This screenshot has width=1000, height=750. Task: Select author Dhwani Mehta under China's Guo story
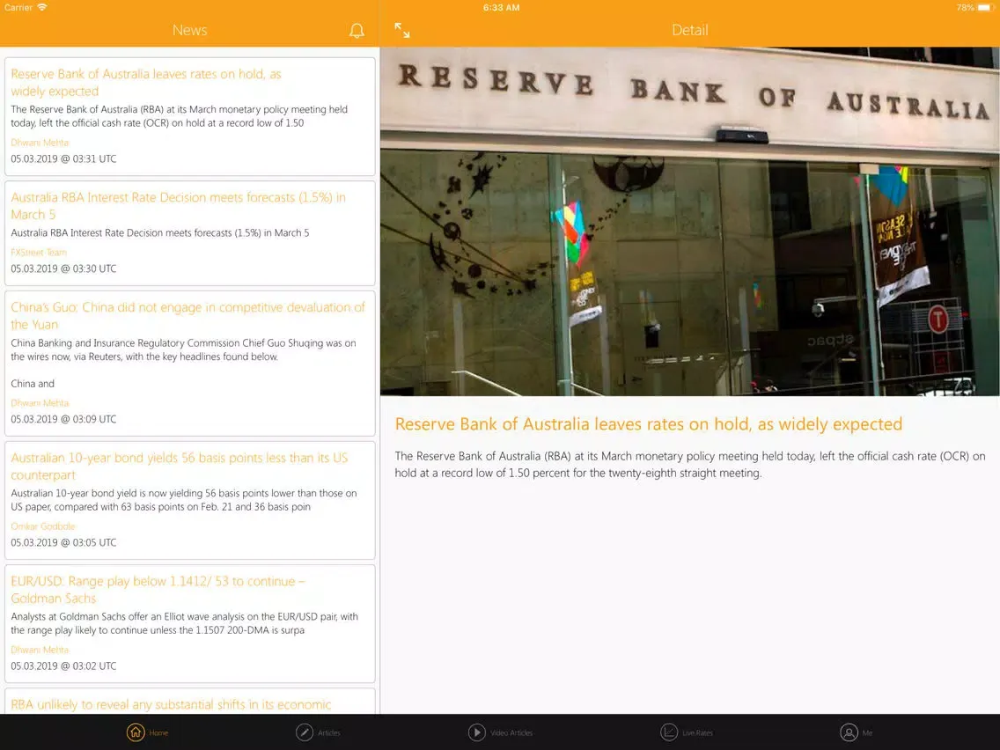click(x=40, y=402)
